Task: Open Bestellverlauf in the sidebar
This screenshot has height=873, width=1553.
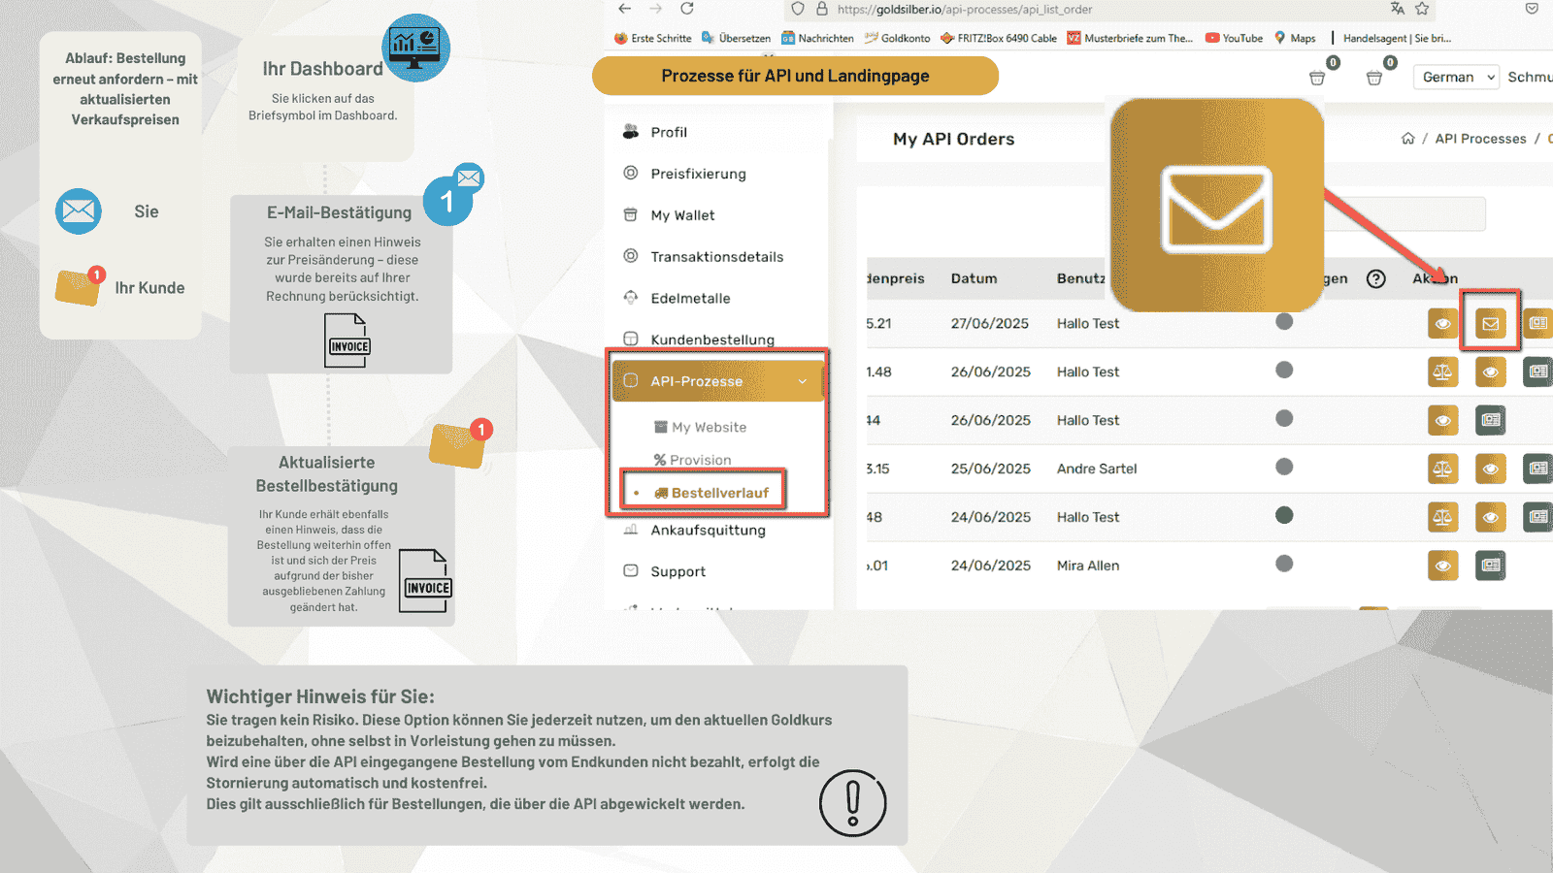Action: (718, 490)
